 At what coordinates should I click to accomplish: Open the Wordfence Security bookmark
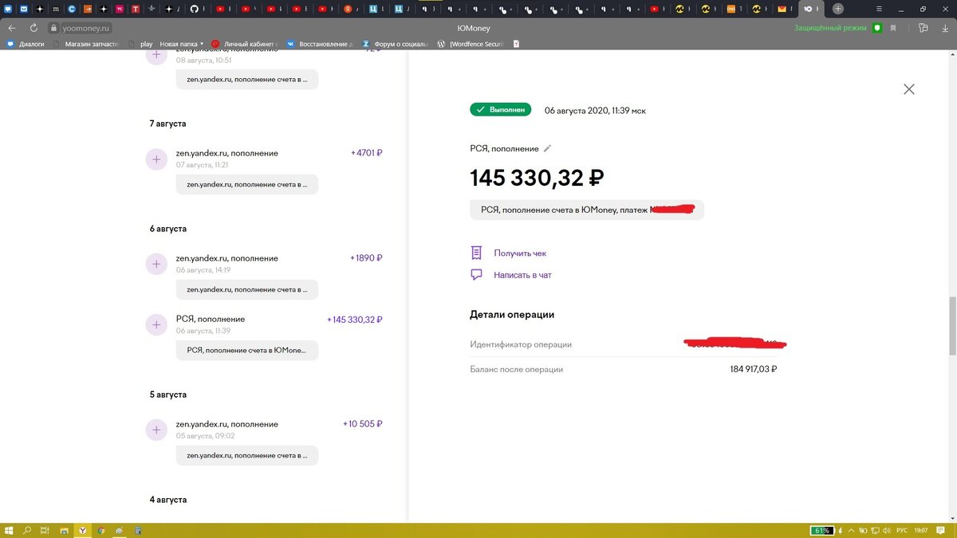coord(471,44)
